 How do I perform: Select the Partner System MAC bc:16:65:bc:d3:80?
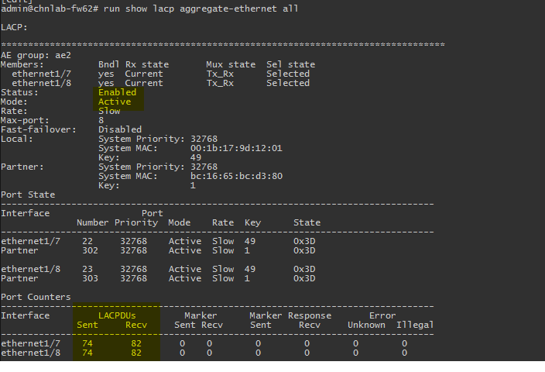235,176
